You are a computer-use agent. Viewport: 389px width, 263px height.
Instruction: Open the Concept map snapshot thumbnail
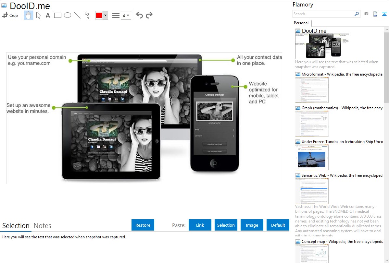click(x=312, y=254)
